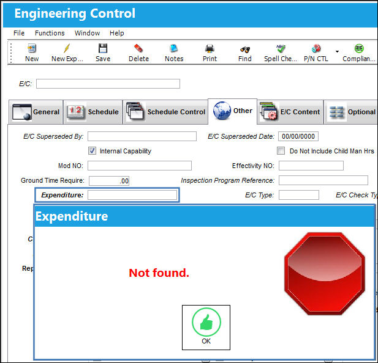Viewport: 378px width, 363px height.
Task: Click the Delete eraser icon
Action: 138,48
